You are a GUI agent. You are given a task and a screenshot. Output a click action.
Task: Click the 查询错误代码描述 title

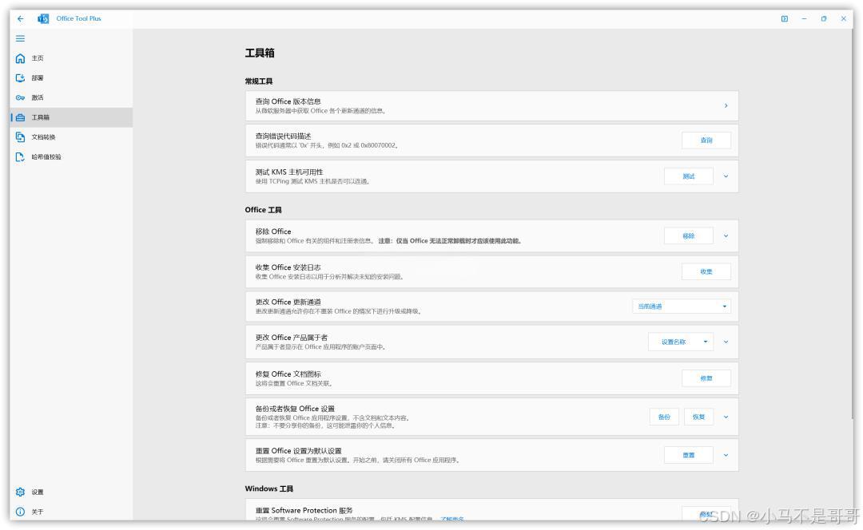[283, 136]
